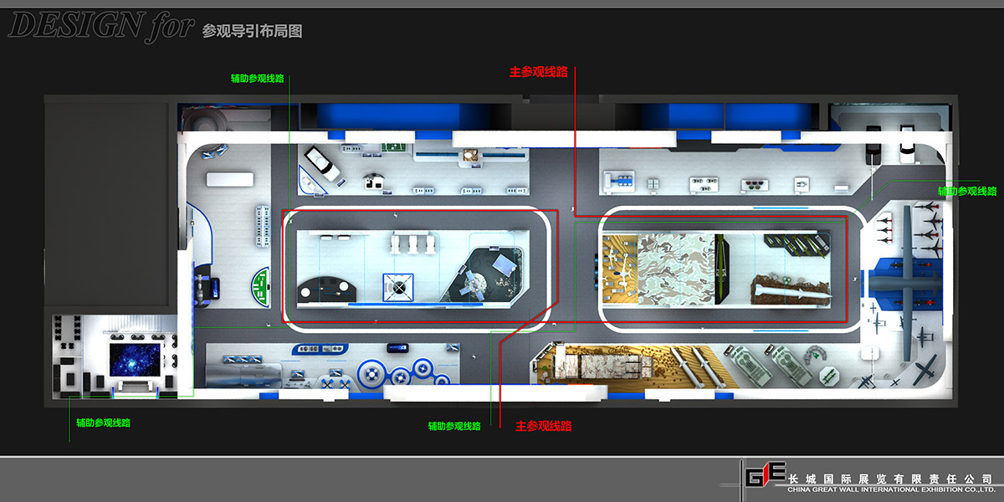Select the small white house model

coord(373,178)
